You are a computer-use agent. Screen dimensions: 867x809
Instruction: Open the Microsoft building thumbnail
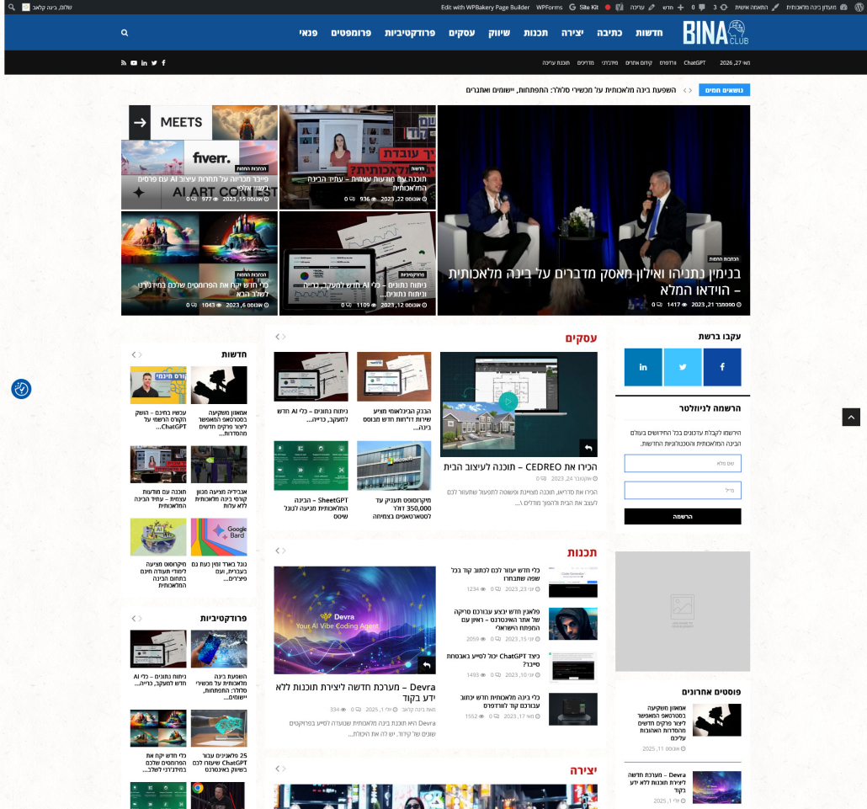point(394,466)
